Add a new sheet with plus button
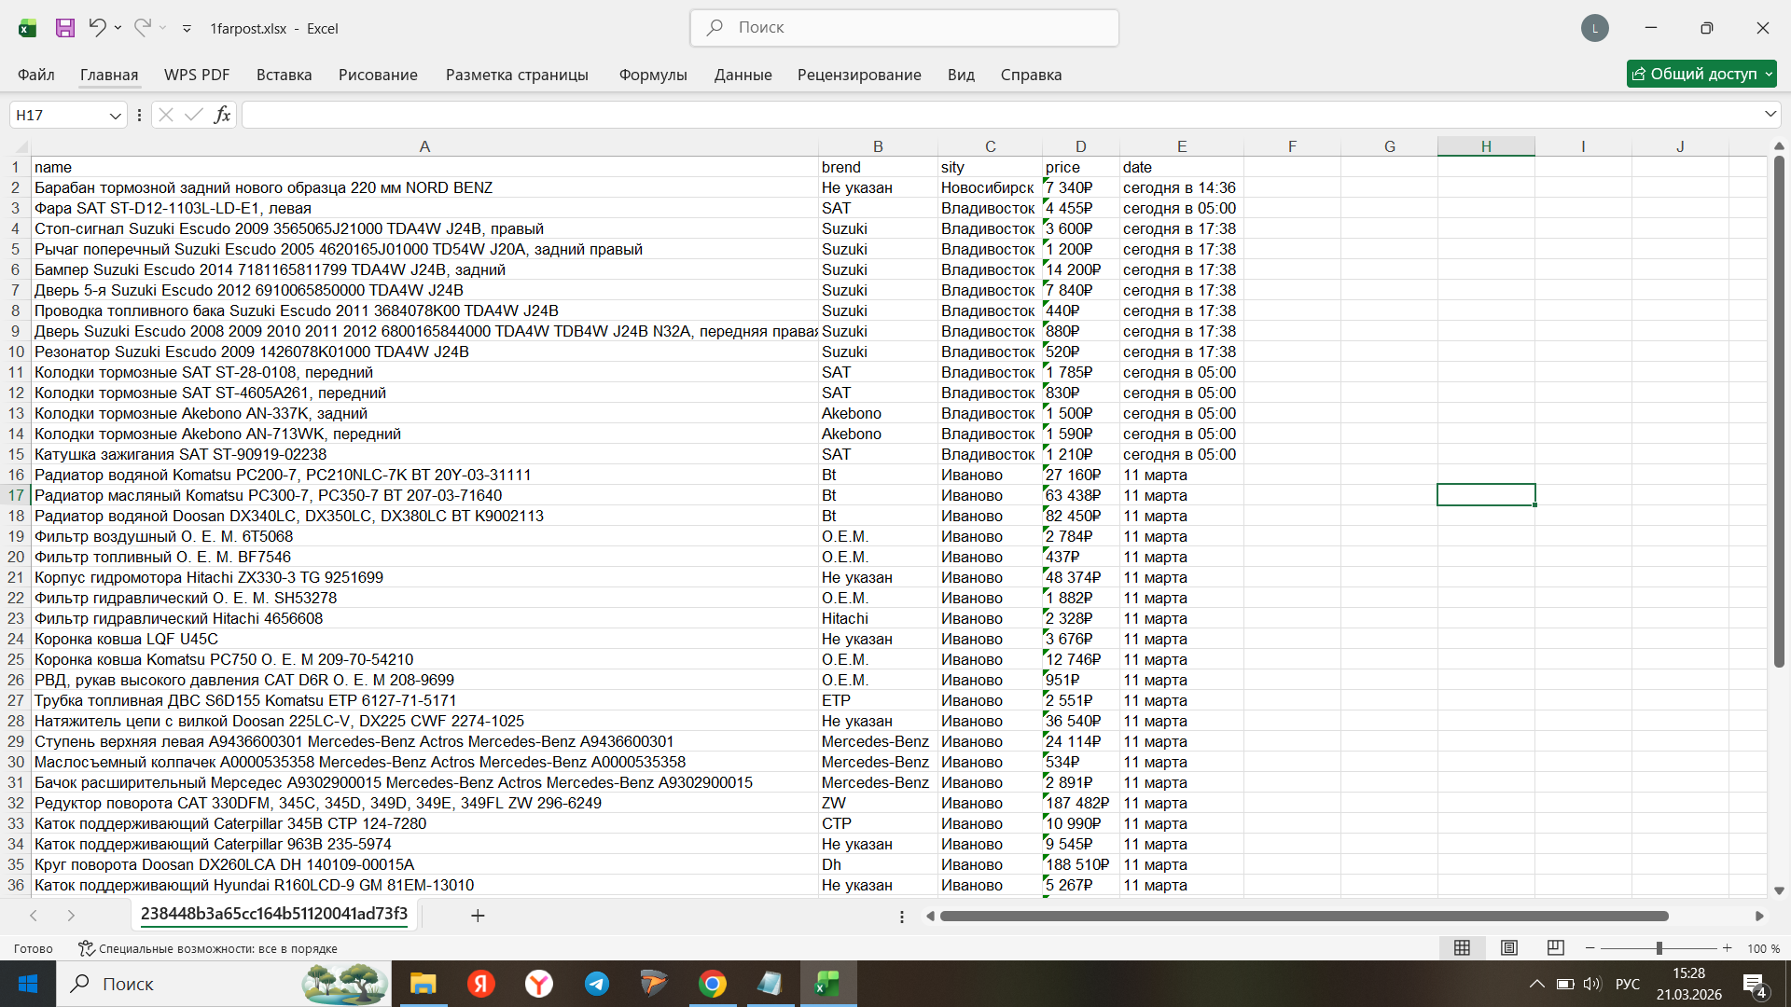Screen dimensions: 1791x1007 pyautogui.click(x=478, y=916)
